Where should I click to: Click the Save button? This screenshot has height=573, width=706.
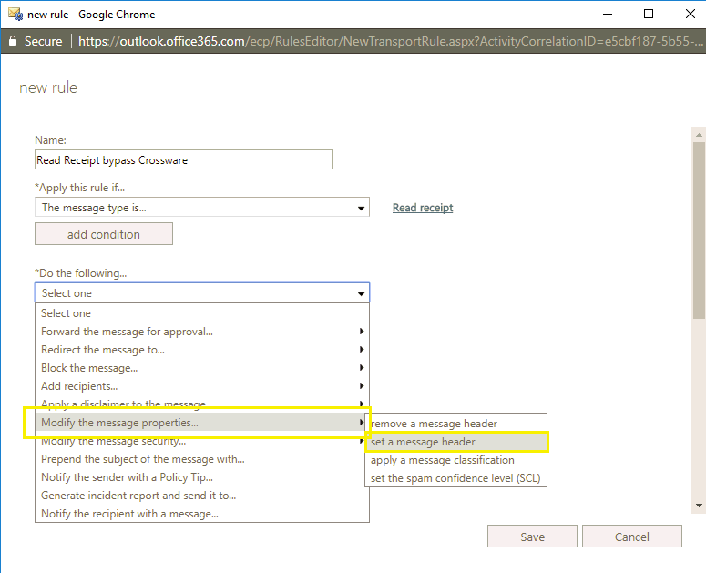click(x=532, y=537)
